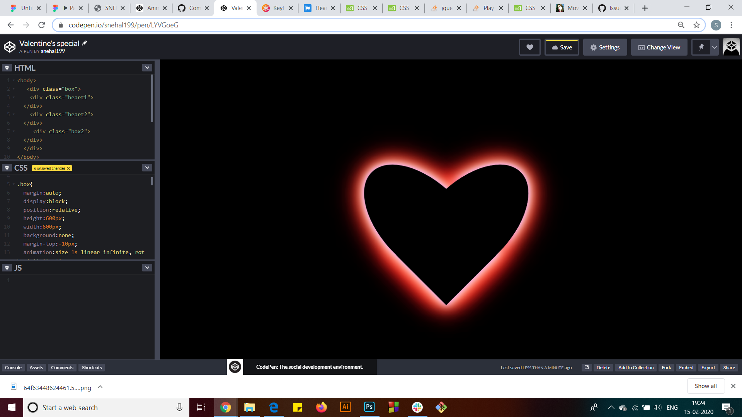742x417 pixels.
Task: Expand the HTML panel dropdown chevron
Action: (147, 68)
